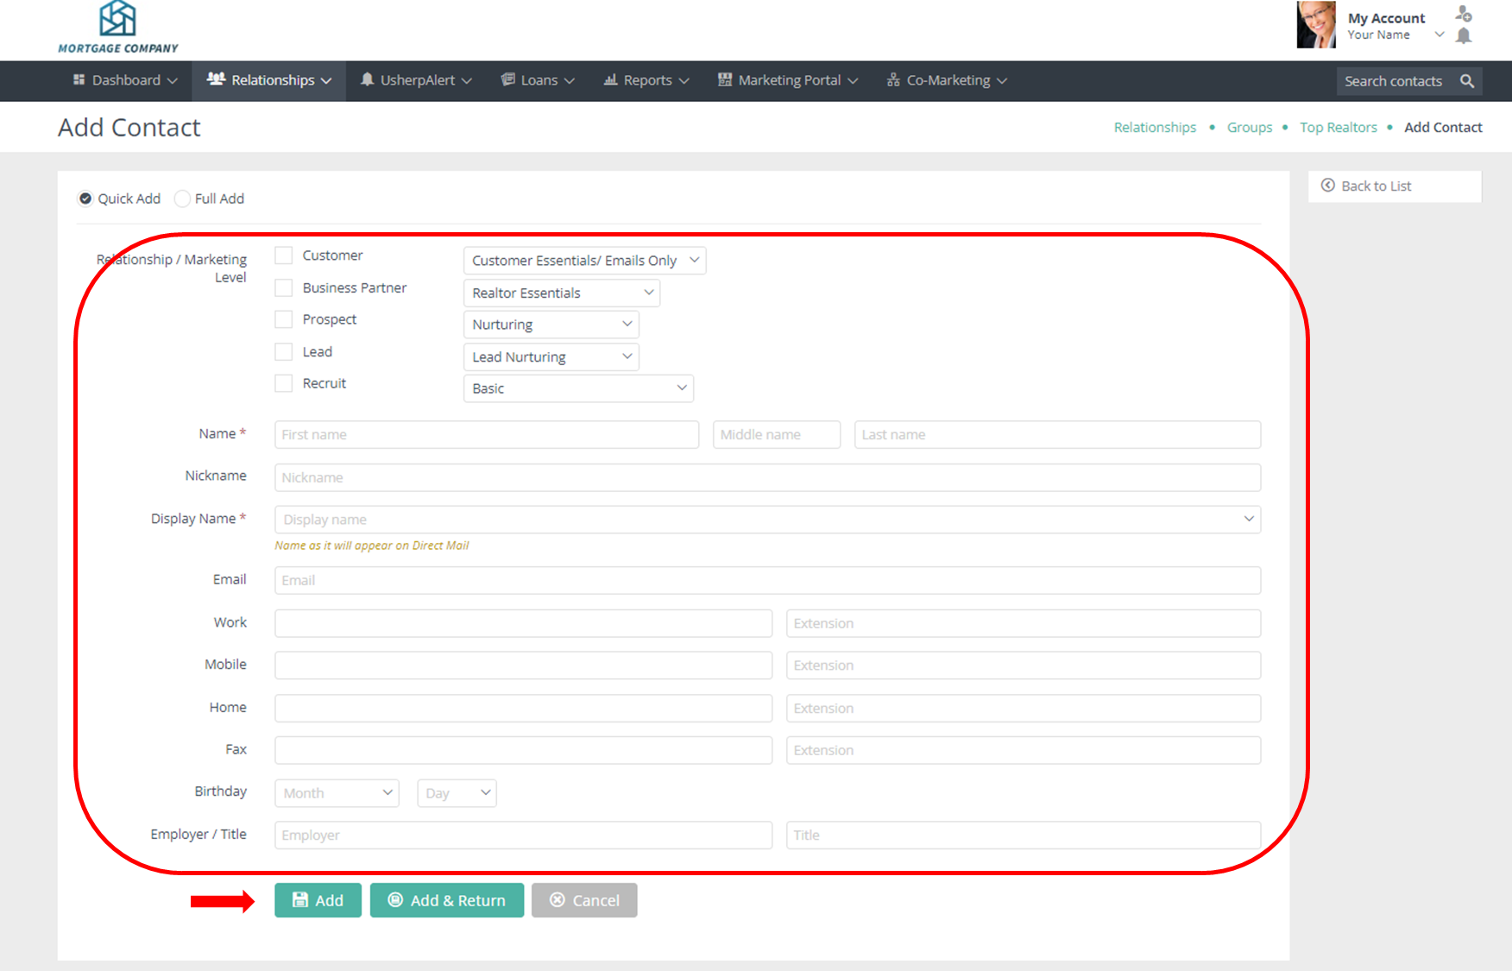Open the Birthday Month dropdown
This screenshot has height=971, width=1512.
point(337,793)
